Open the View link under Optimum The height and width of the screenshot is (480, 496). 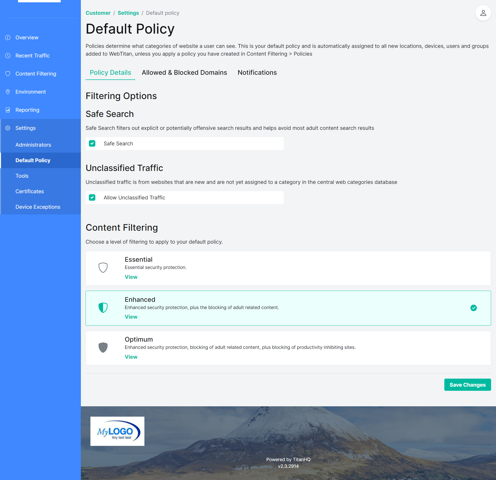tap(131, 357)
